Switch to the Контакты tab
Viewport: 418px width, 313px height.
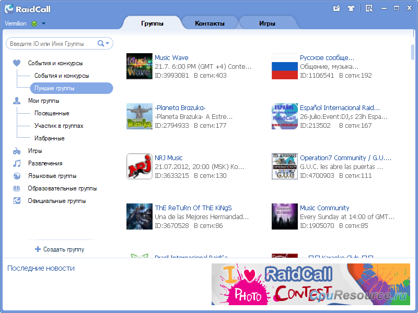click(x=210, y=23)
